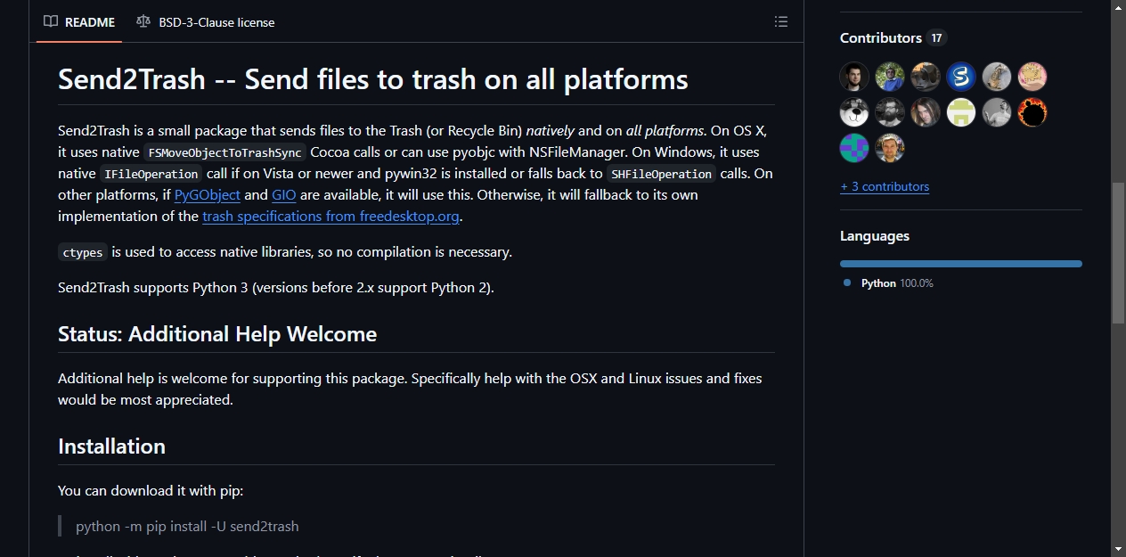The height and width of the screenshot is (557, 1126).
Task: Click the Languages heading
Action: click(875, 236)
